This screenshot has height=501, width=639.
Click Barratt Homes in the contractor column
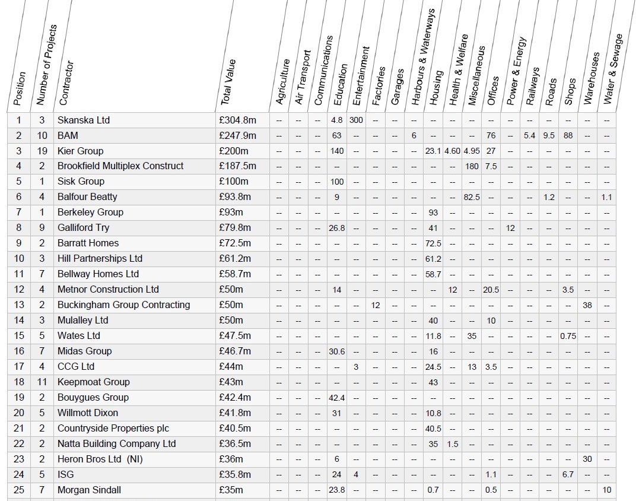point(88,243)
